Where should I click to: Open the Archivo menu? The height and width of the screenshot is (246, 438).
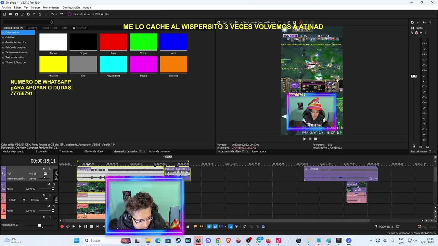click(6, 8)
